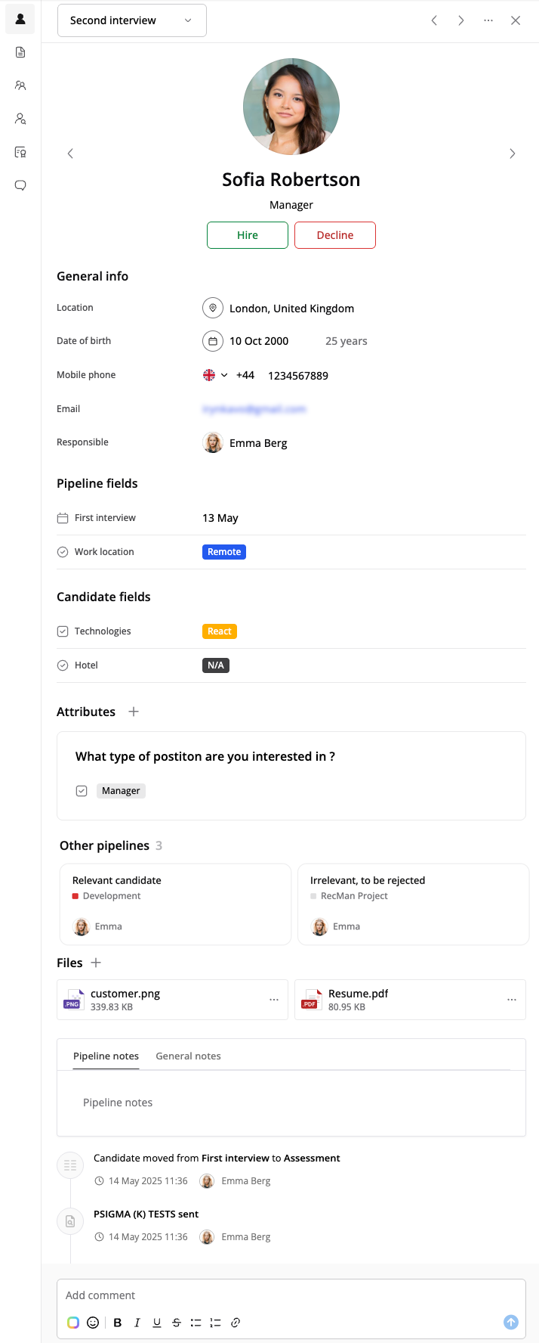
Task: Select the Pipeline notes tab
Action: point(106,1056)
